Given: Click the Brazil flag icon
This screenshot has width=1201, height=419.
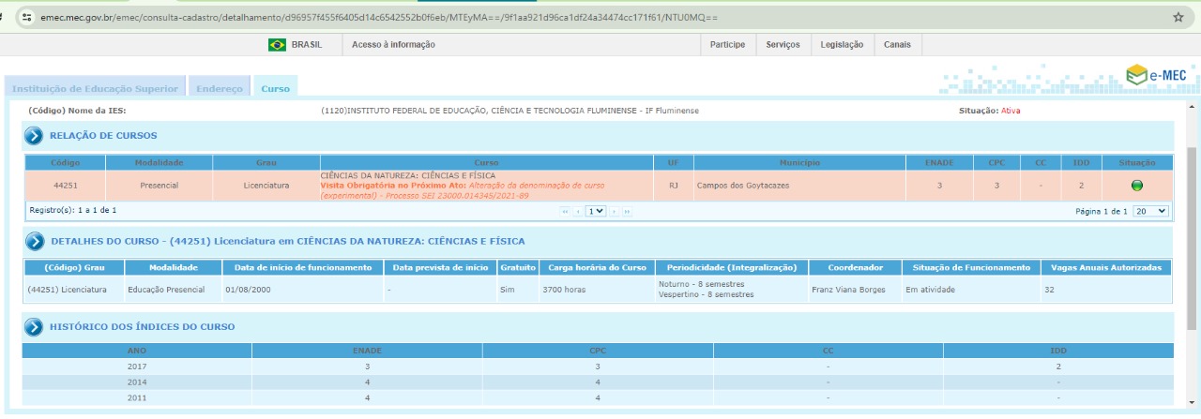Looking at the screenshot, I should click(277, 44).
